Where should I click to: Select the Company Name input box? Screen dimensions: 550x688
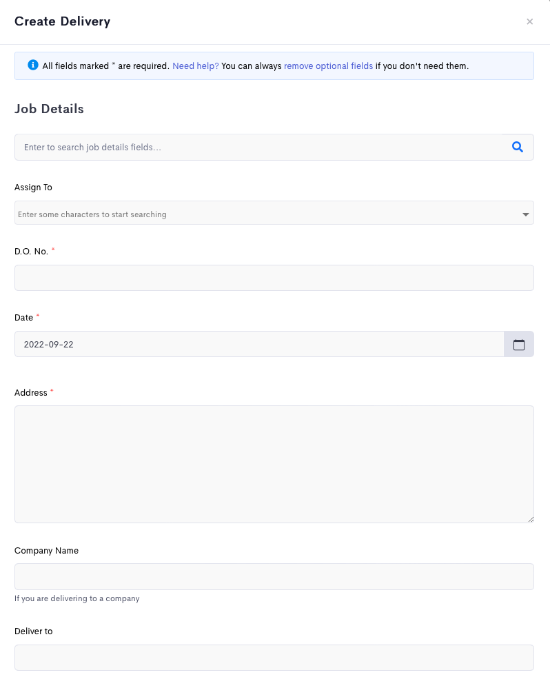coord(274,576)
